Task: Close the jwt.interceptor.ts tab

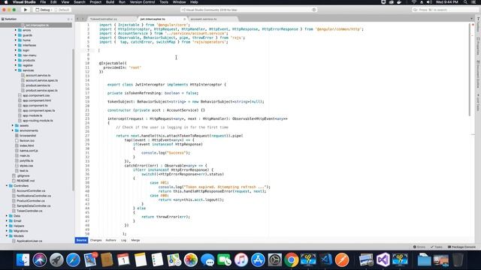Action: click(184, 19)
